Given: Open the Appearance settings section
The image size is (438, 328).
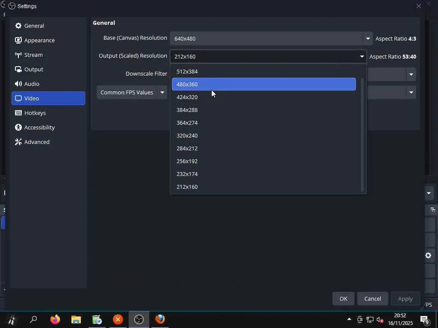Looking at the screenshot, I should tap(48, 40).
